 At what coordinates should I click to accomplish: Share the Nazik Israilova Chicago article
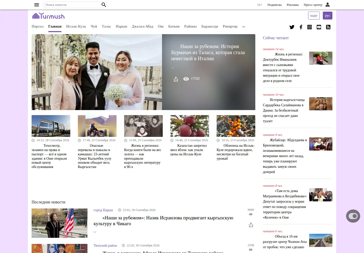(x=251, y=225)
